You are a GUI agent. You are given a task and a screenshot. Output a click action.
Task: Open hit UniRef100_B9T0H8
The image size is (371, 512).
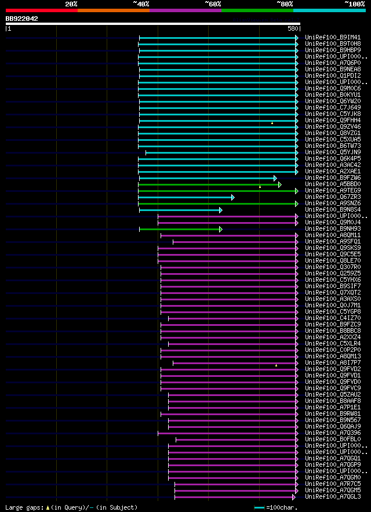click(333, 44)
